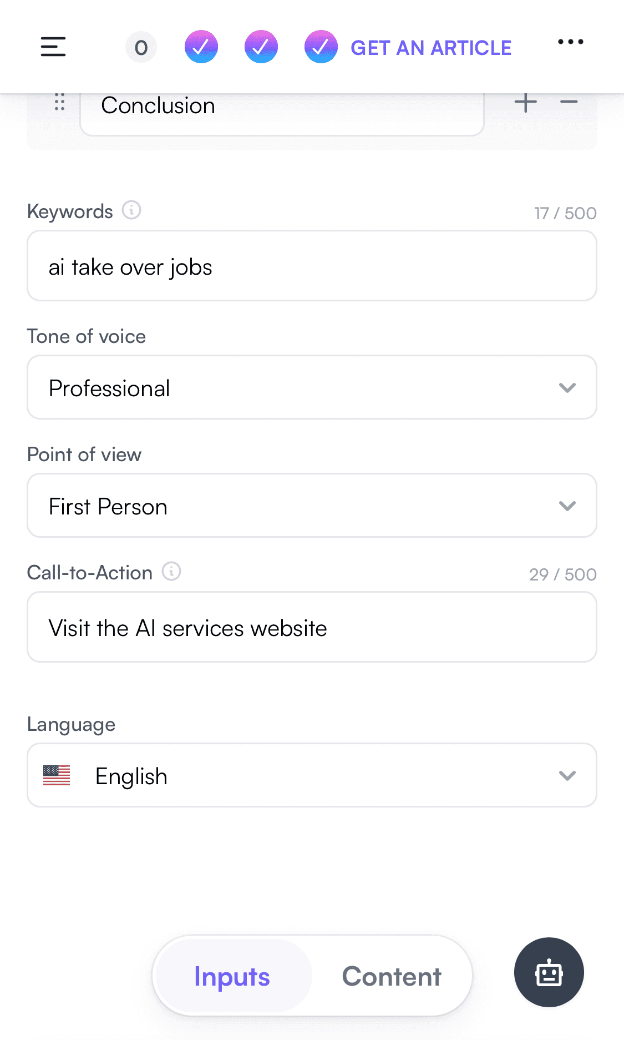Open the Point of view First Person dropdown
This screenshot has width=624, height=1040.
312,506
